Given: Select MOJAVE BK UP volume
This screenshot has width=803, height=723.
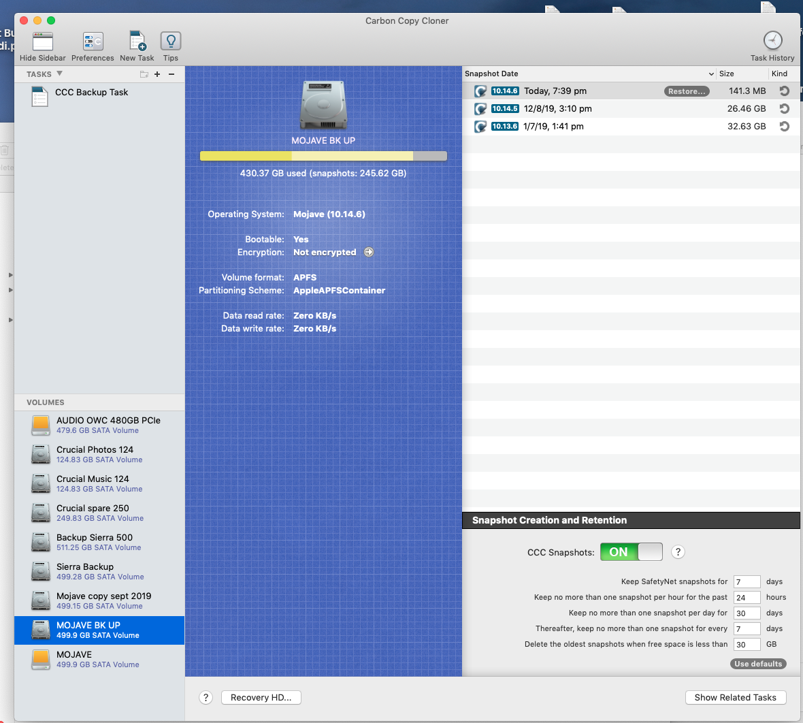Looking at the screenshot, I should [x=99, y=630].
